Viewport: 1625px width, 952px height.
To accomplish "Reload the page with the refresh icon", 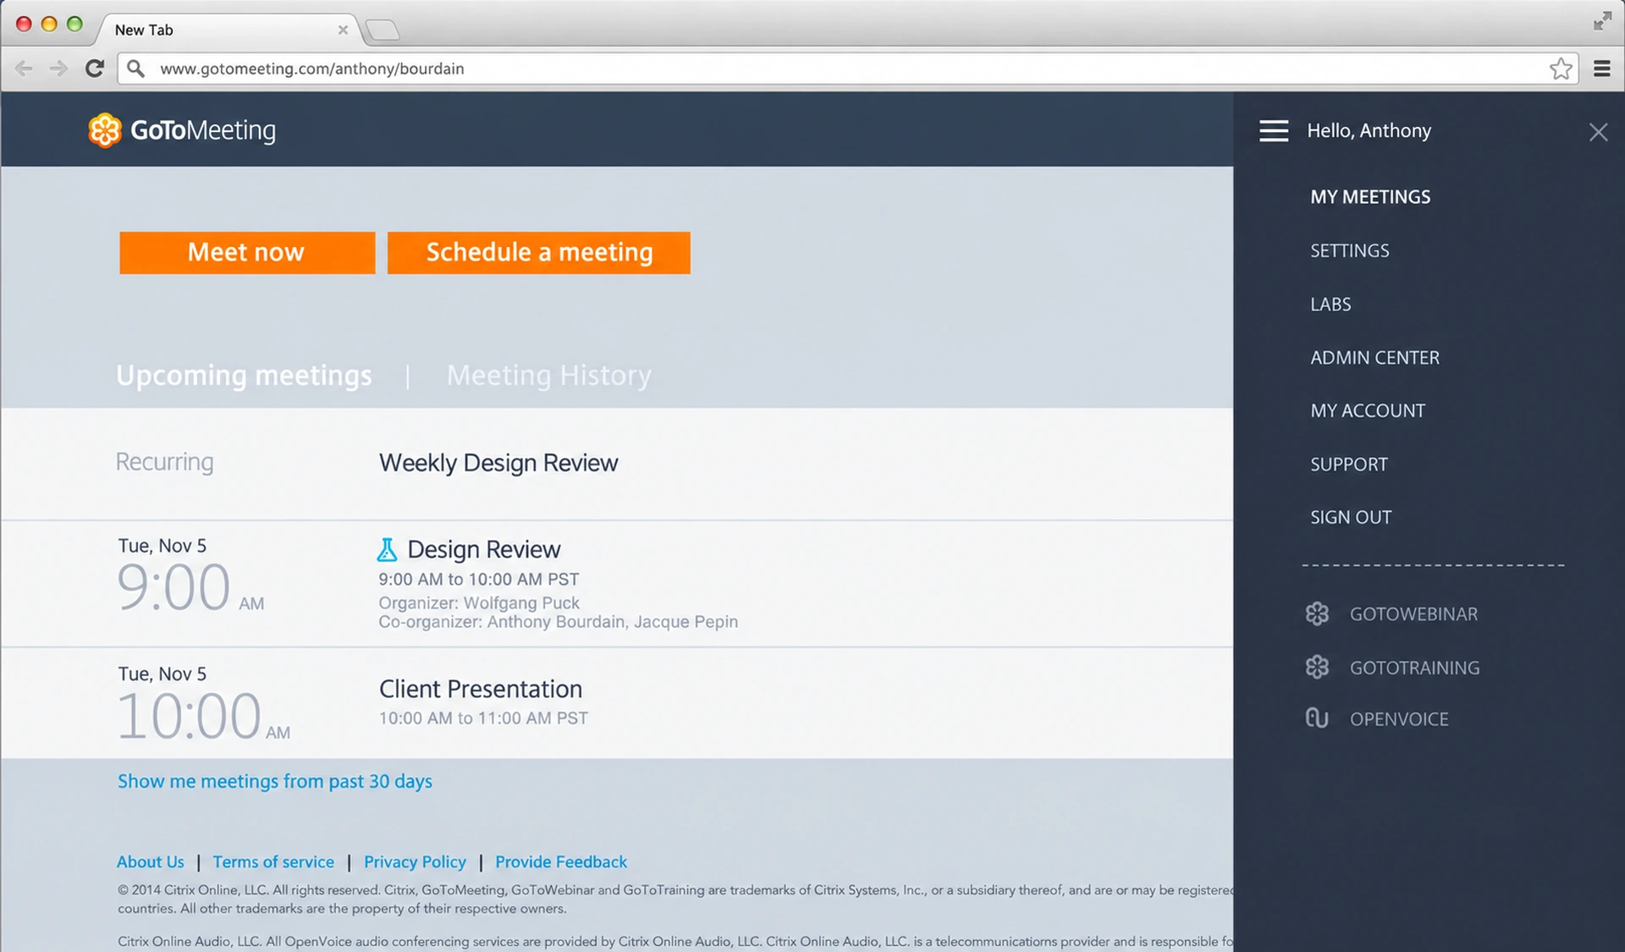I will click(x=95, y=69).
